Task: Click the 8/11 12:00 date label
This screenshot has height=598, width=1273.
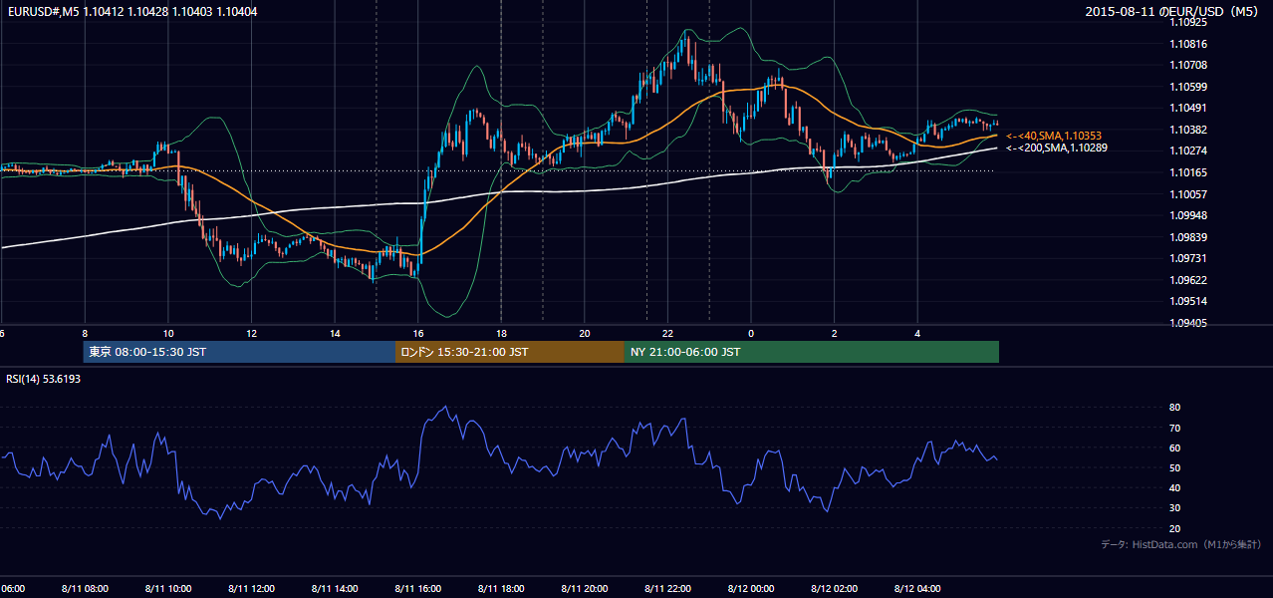Action: tap(251, 588)
